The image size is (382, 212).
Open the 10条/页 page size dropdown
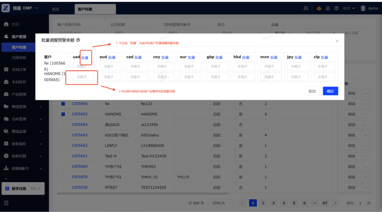[219, 203]
